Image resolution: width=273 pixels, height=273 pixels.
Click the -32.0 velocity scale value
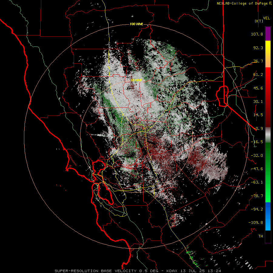click(x=257, y=156)
